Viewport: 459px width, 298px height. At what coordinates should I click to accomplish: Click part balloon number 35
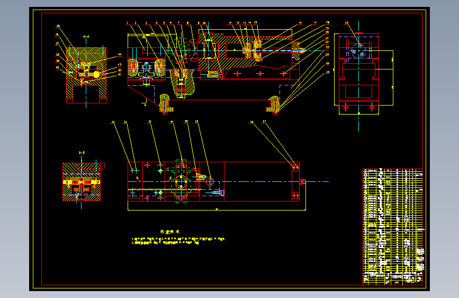[58, 27]
